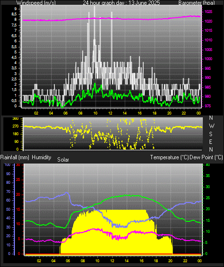Click the magenta barometer value 1015
Viewport: 224px width, 267px height.
click(208, 30)
